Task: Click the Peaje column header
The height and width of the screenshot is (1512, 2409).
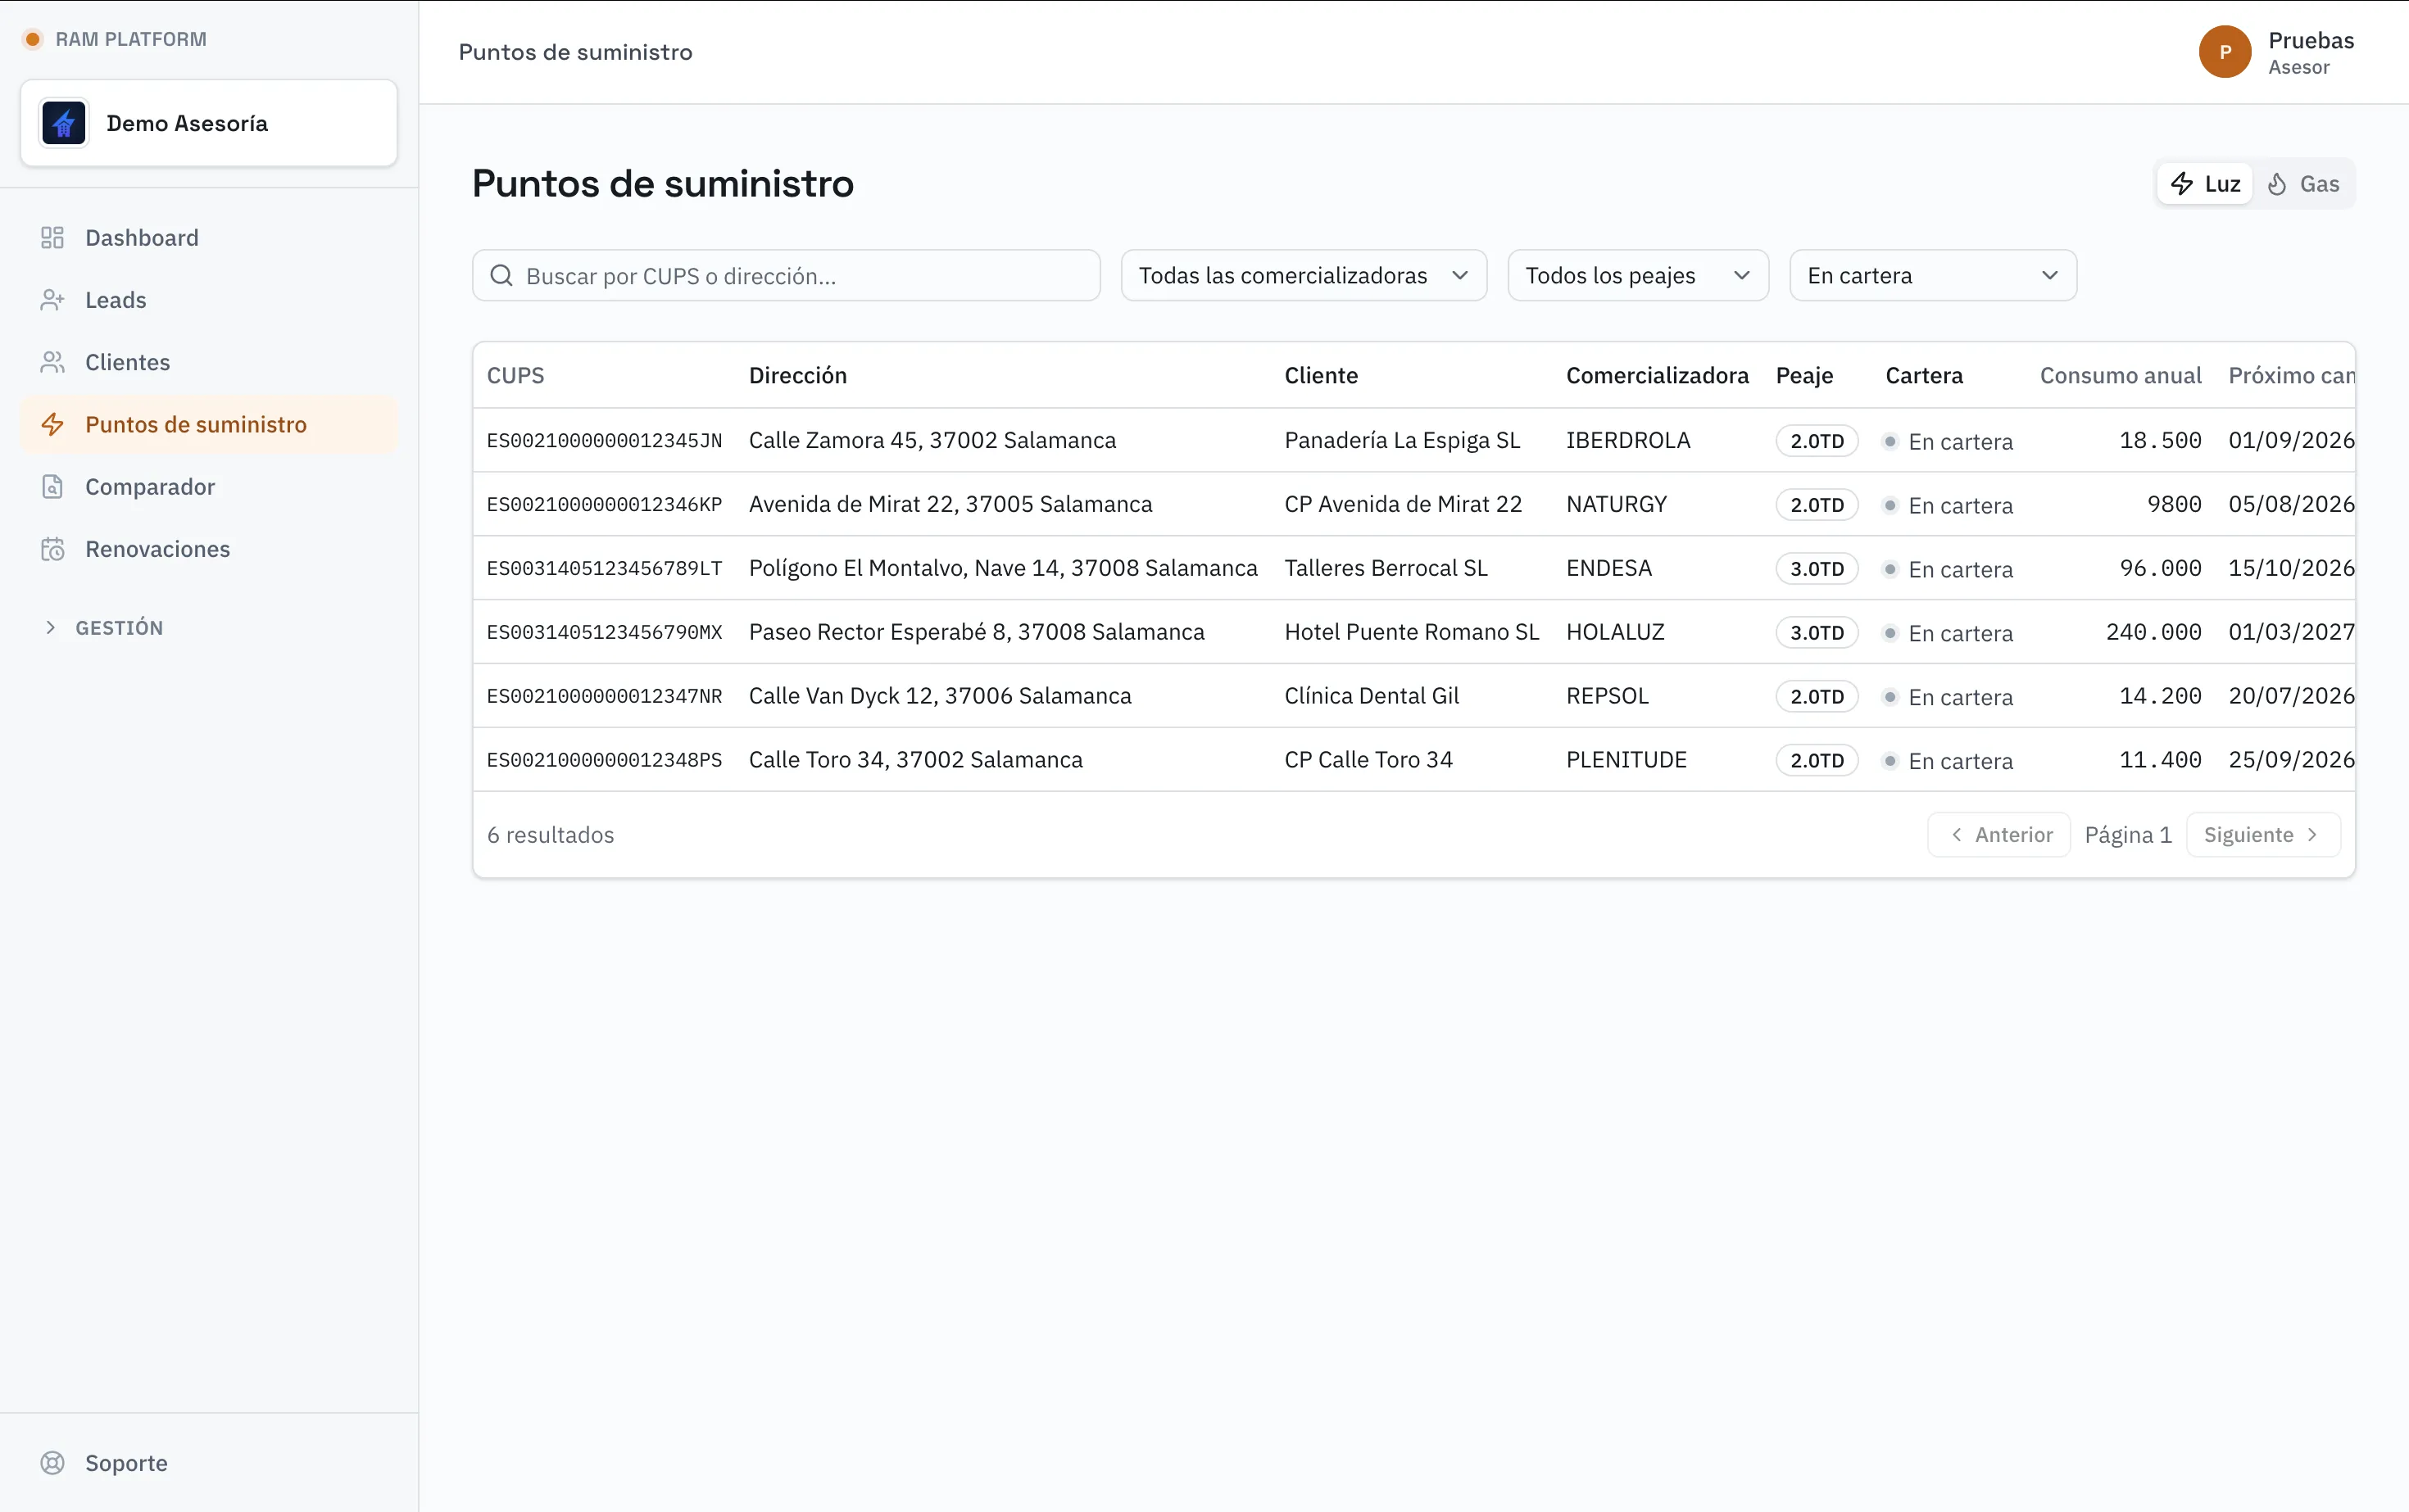Action: (1803, 376)
